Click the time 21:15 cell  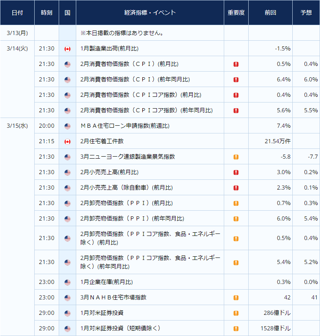tap(46, 141)
